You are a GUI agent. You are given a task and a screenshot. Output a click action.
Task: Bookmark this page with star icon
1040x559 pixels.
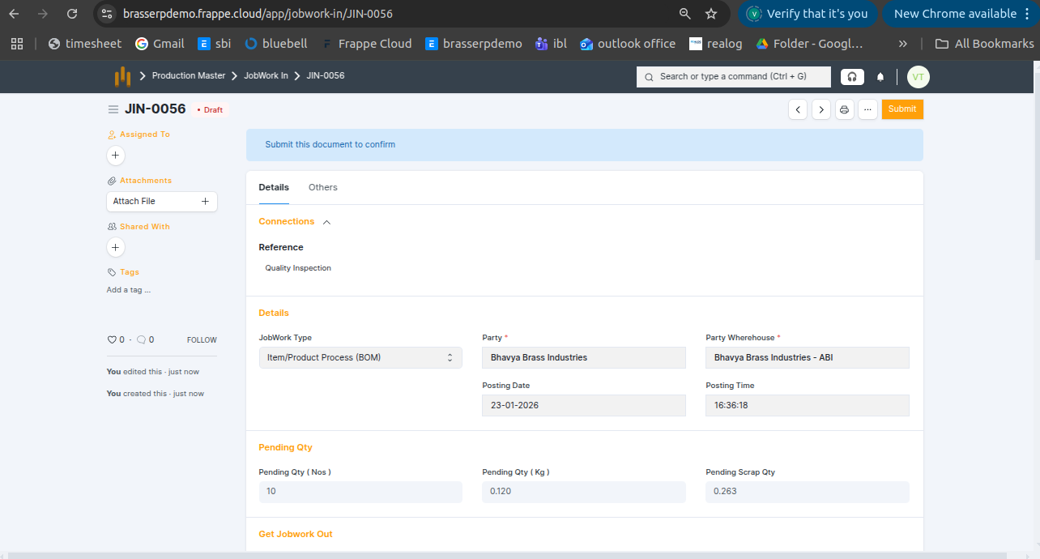pyautogui.click(x=711, y=14)
